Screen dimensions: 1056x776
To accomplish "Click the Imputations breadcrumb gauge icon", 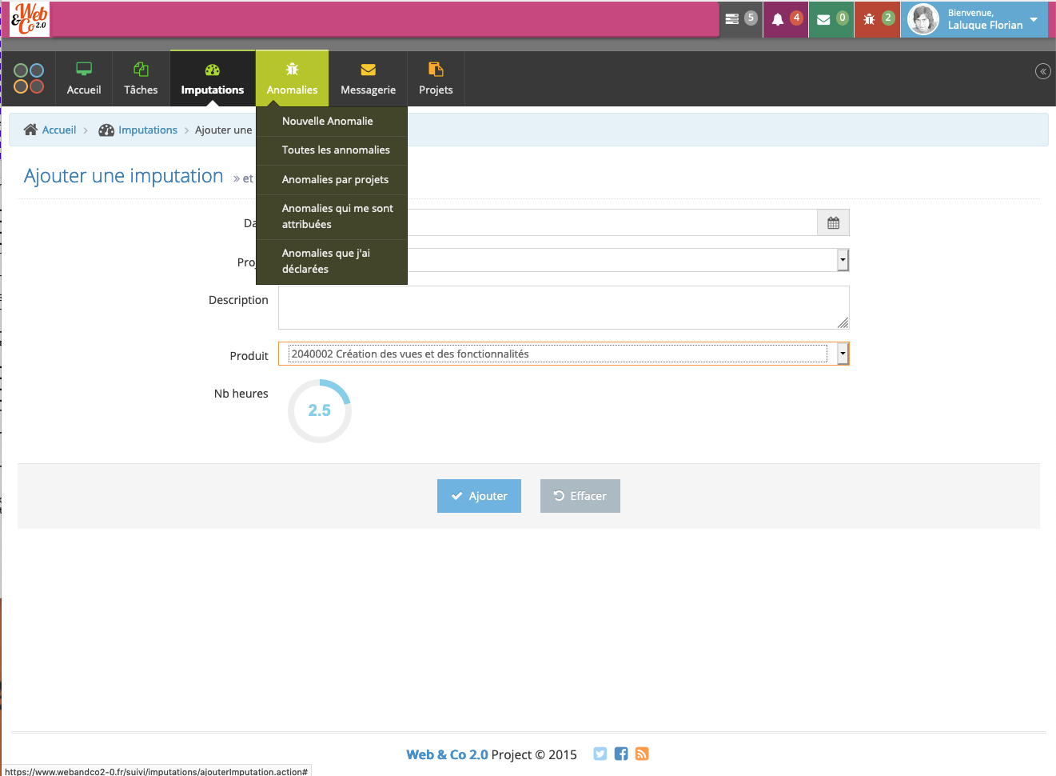I will click(106, 130).
